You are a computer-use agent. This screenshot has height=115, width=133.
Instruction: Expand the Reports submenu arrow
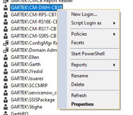(x=114, y=65)
